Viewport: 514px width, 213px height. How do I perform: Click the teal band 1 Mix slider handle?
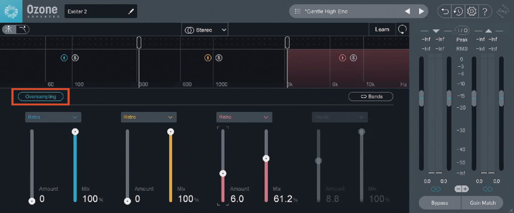click(x=75, y=132)
